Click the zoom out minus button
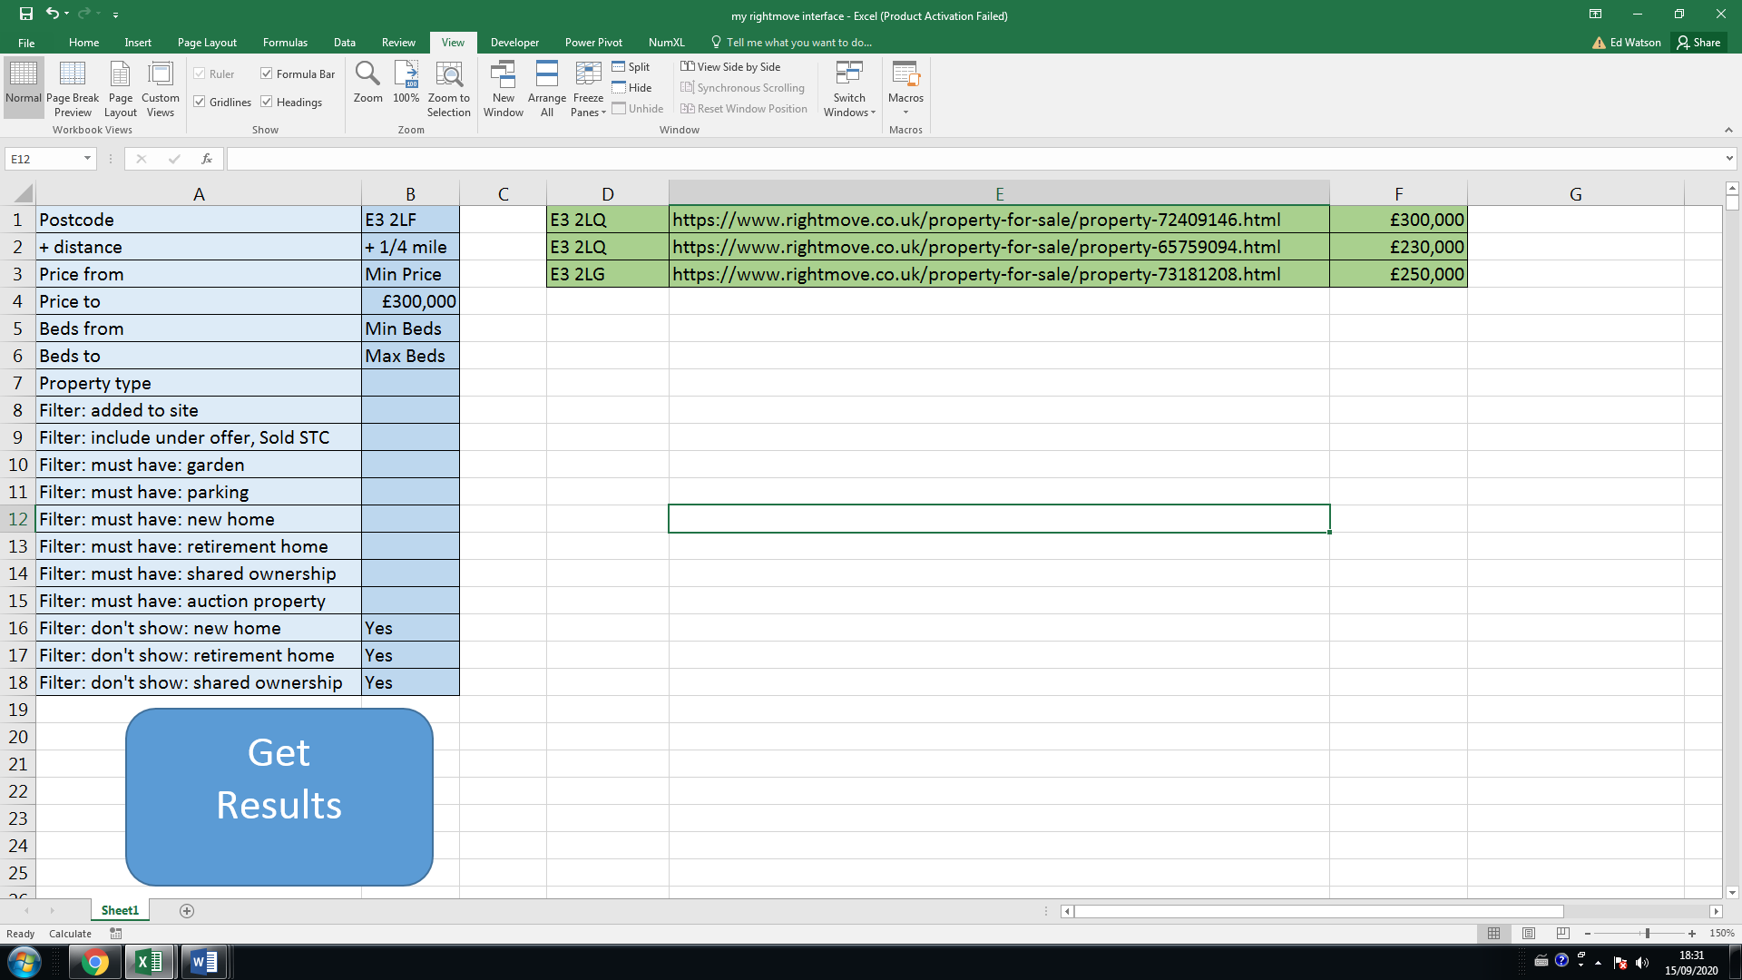The image size is (1742, 980). point(1588,934)
